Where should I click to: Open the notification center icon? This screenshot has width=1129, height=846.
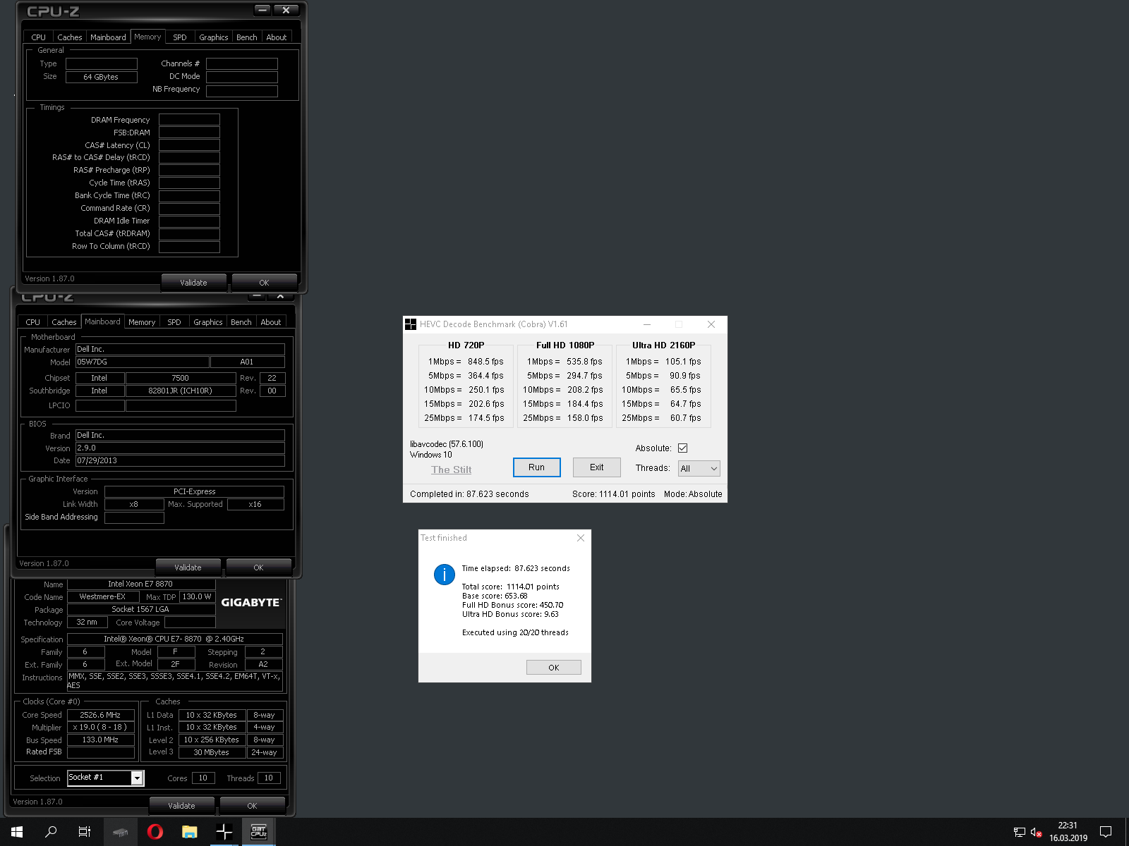tap(1106, 832)
